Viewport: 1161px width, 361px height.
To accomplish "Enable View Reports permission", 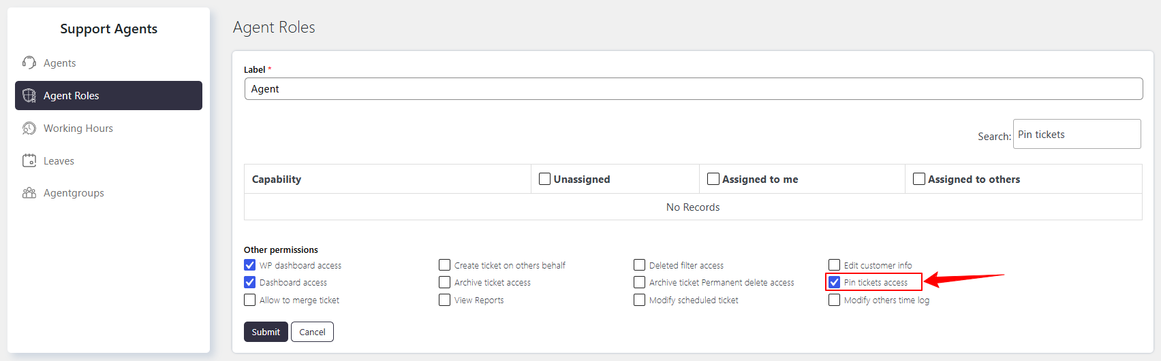I will click(445, 300).
